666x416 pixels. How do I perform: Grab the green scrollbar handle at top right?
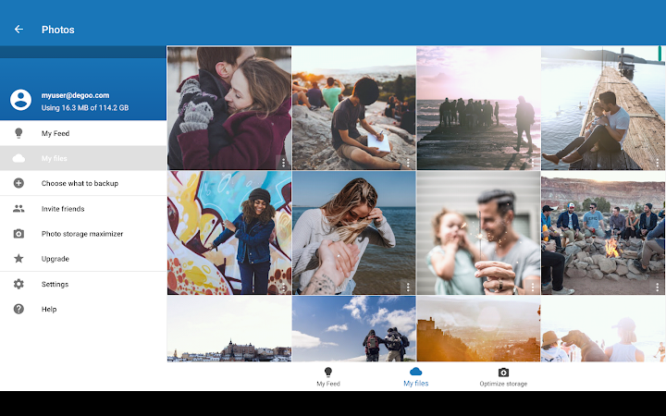(x=660, y=54)
